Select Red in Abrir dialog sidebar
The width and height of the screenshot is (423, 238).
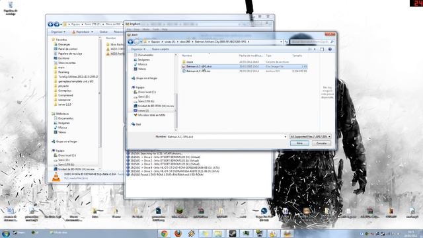click(138, 124)
